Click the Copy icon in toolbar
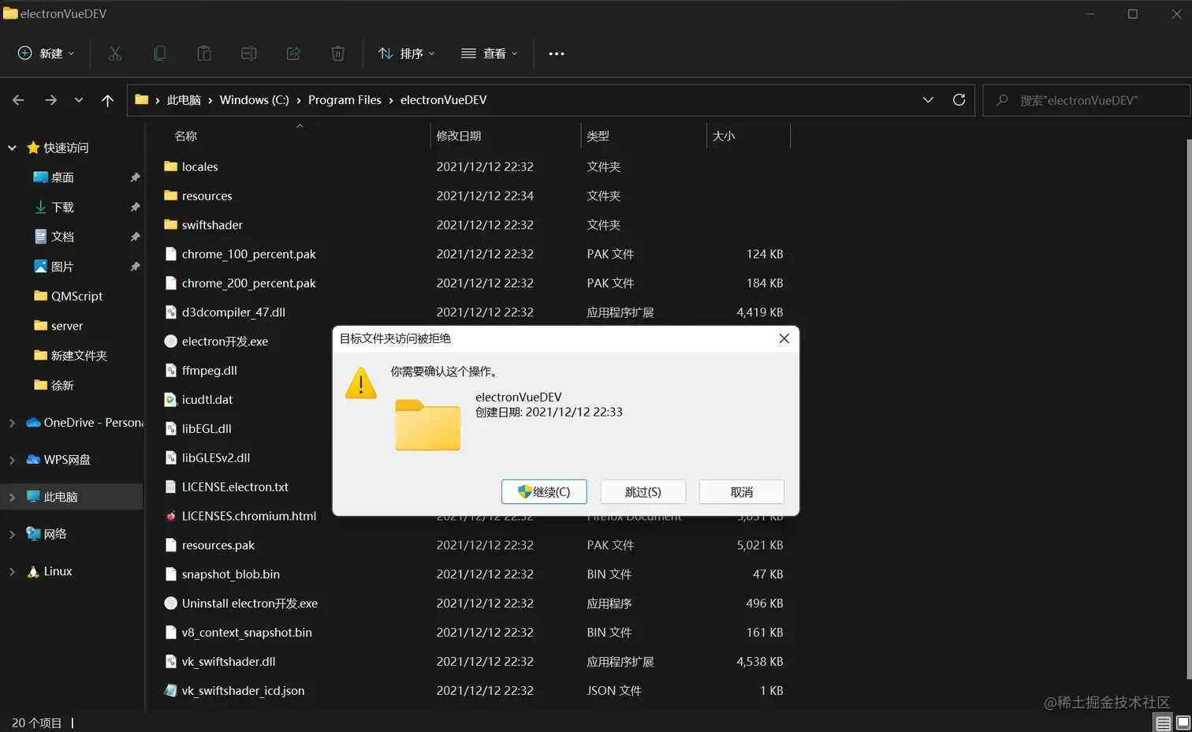 coord(159,54)
